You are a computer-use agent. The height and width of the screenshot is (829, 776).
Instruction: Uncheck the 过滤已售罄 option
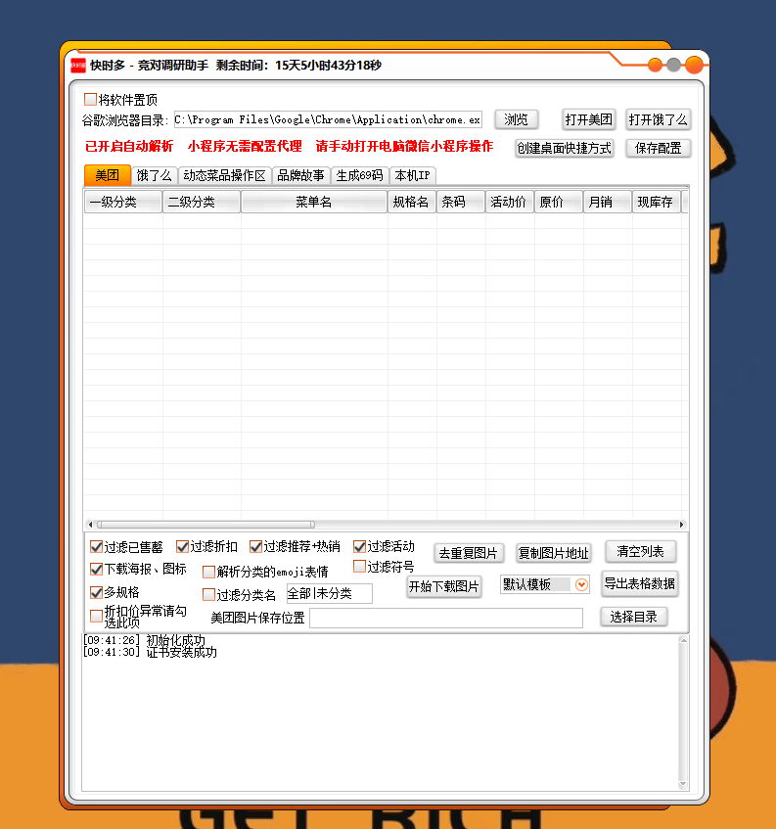pyautogui.click(x=96, y=546)
